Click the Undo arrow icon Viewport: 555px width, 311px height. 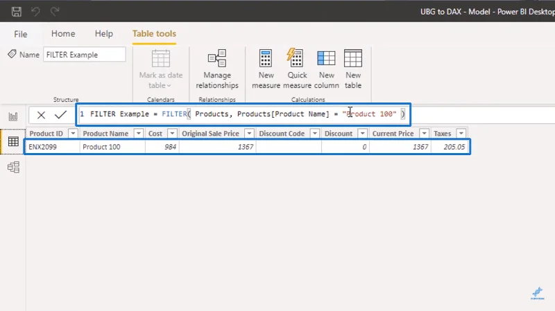pos(35,12)
